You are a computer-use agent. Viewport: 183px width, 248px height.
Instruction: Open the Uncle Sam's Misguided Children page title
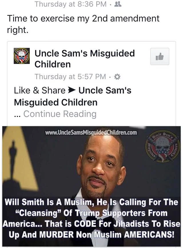coord(85,59)
